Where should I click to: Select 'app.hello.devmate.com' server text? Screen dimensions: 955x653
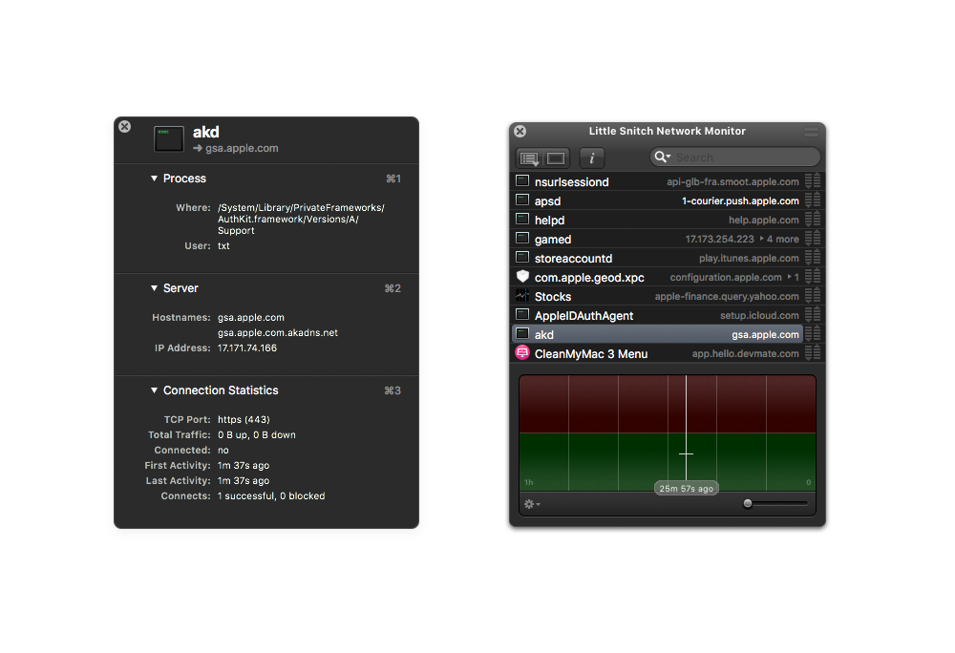coord(746,353)
